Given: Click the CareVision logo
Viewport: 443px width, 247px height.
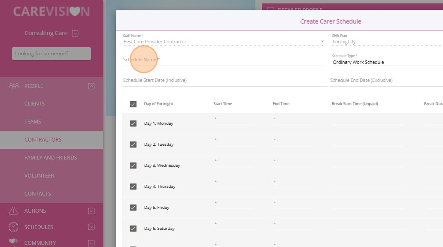Looking at the screenshot, I should [x=52, y=12].
